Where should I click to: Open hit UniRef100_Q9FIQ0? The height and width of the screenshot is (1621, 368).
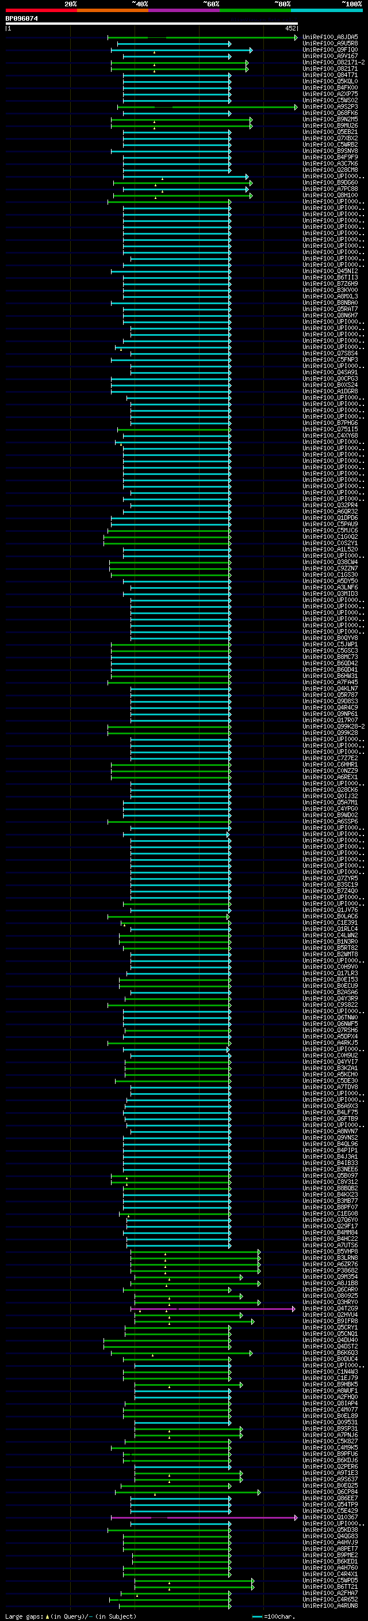[330, 49]
